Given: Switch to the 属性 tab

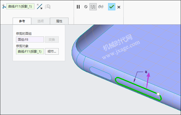Looking at the screenshot, I should [59, 21].
